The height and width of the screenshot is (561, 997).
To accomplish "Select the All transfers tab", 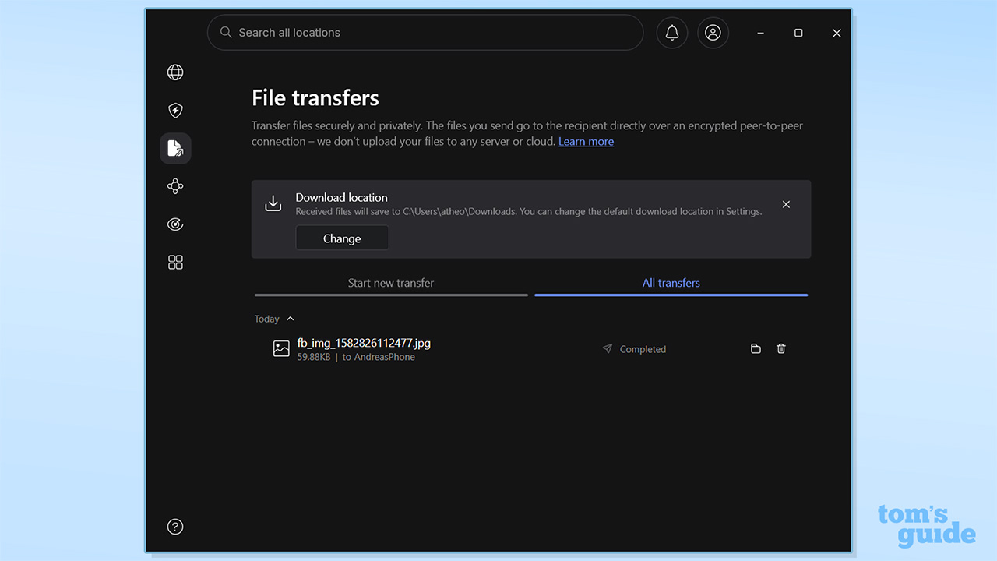I will click(671, 283).
